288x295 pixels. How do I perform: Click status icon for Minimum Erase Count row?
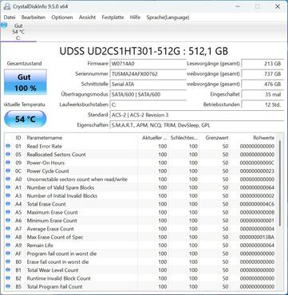click(x=8, y=220)
